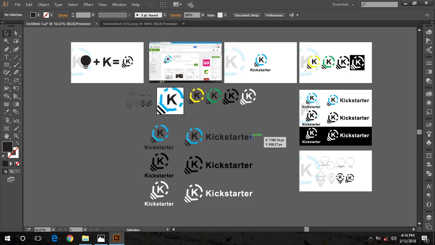
Task: Set paint mode to Gradient
Action: [x=11, y=164]
